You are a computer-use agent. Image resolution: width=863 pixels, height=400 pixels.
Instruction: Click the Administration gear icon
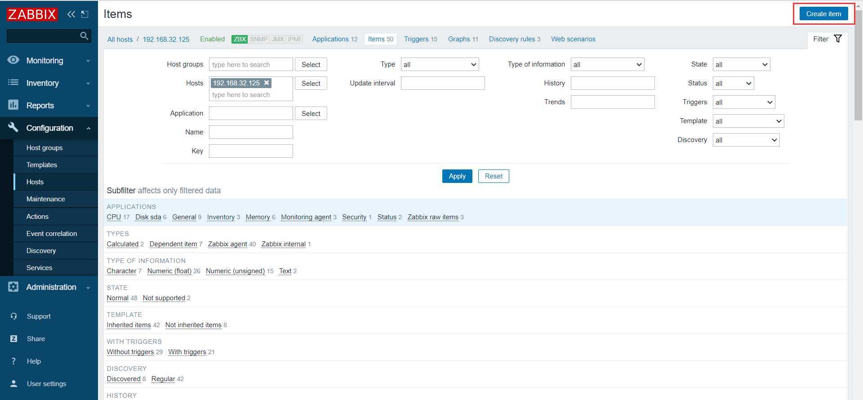click(13, 287)
